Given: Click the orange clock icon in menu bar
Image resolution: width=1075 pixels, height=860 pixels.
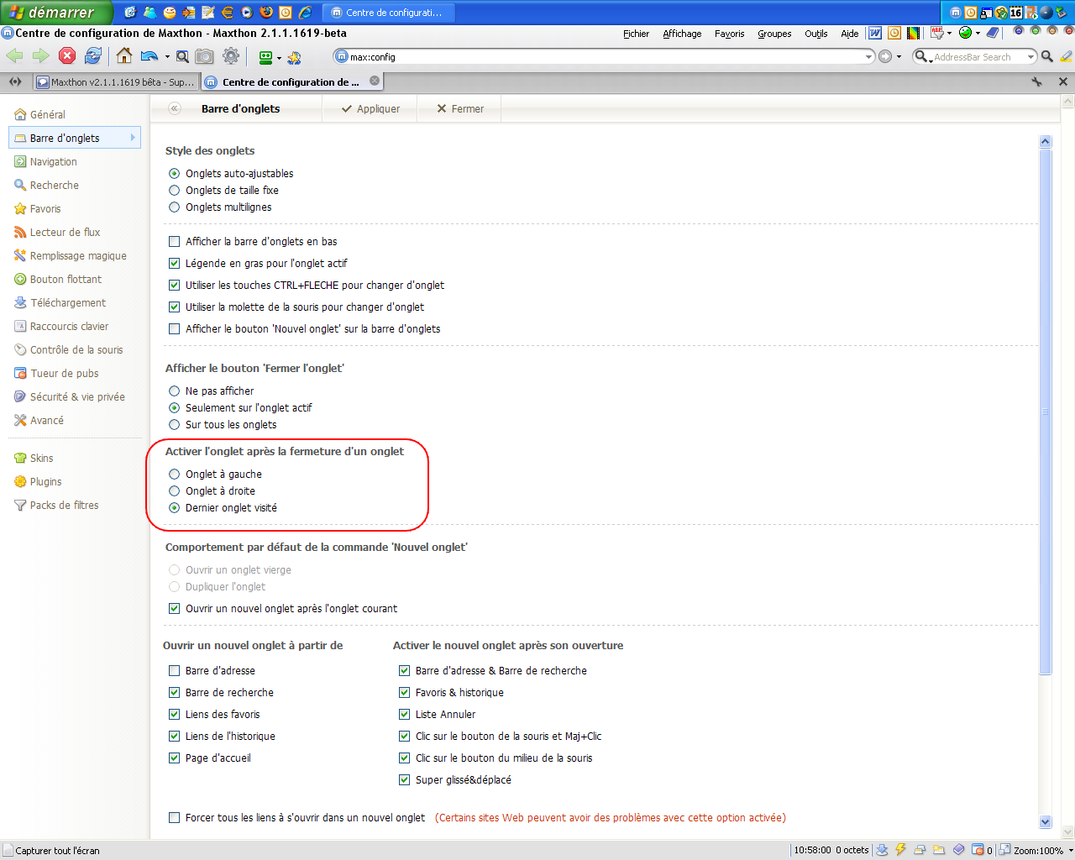Looking at the screenshot, I should 894,34.
